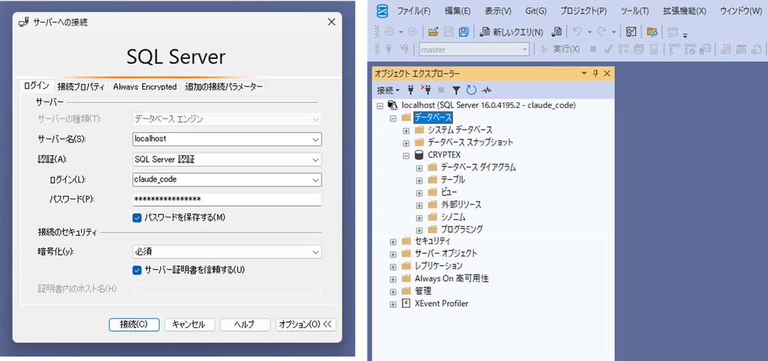
Task: Select the ログイン tab in connection dialog
Action: coord(36,86)
